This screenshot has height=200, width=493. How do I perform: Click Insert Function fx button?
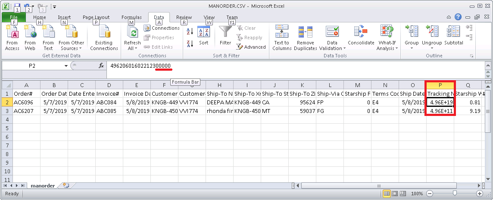pos(101,66)
